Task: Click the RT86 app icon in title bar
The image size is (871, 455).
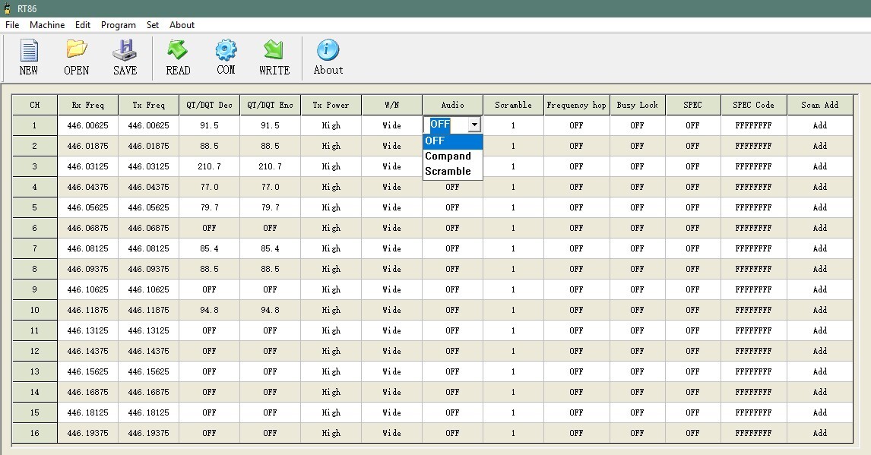Action: point(8,8)
